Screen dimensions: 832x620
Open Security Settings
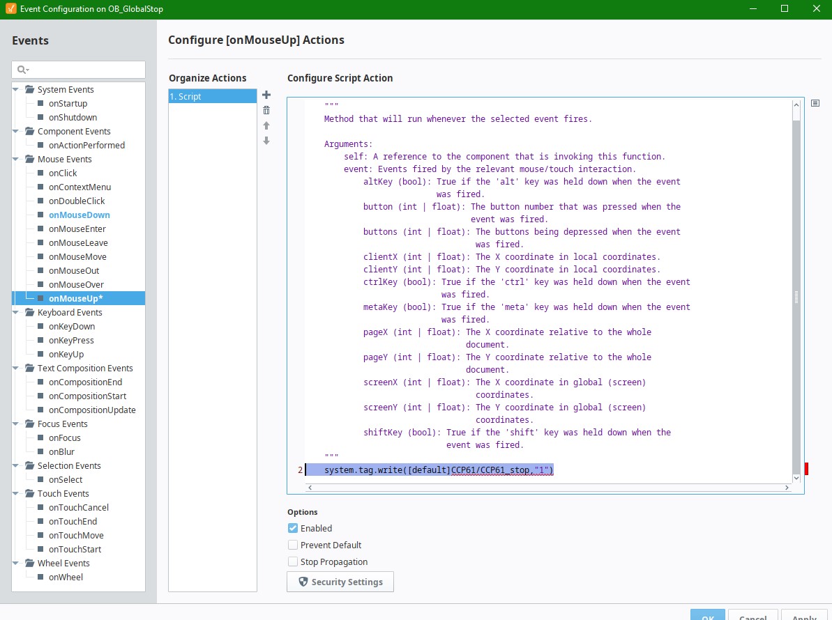pyautogui.click(x=340, y=582)
